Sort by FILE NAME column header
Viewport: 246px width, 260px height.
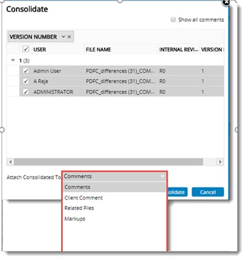click(x=99, y=50)
